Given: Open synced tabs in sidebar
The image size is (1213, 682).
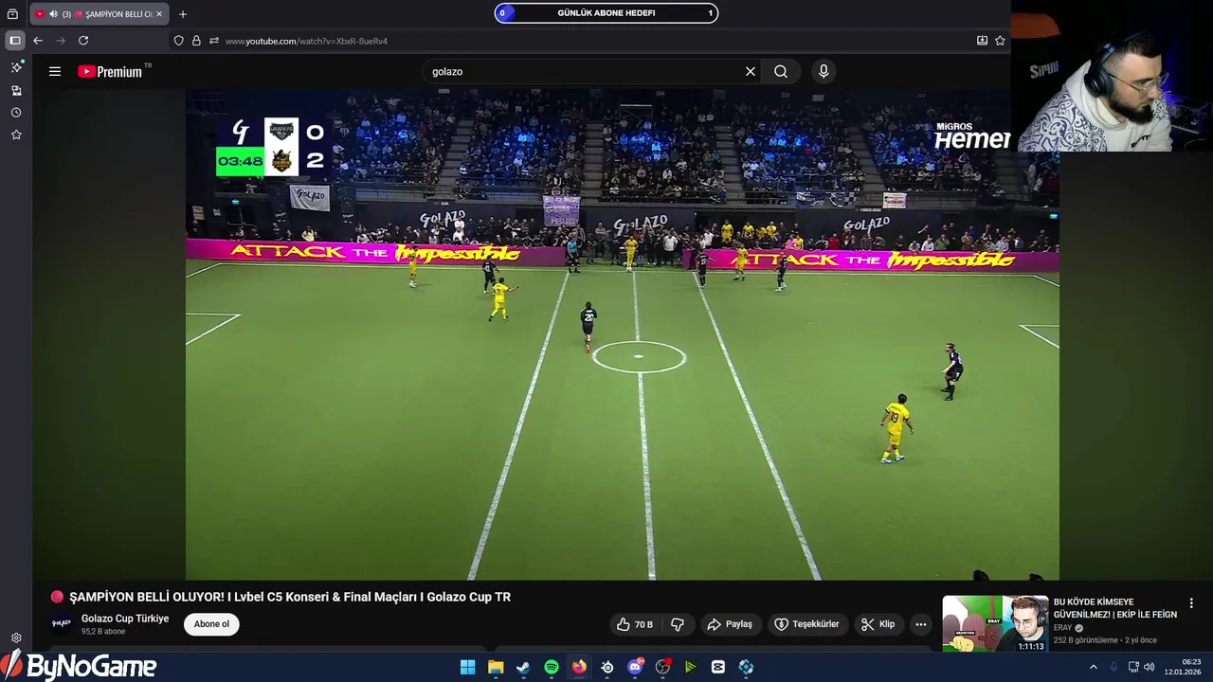Looking at the screenshot, I should (16, 91).
